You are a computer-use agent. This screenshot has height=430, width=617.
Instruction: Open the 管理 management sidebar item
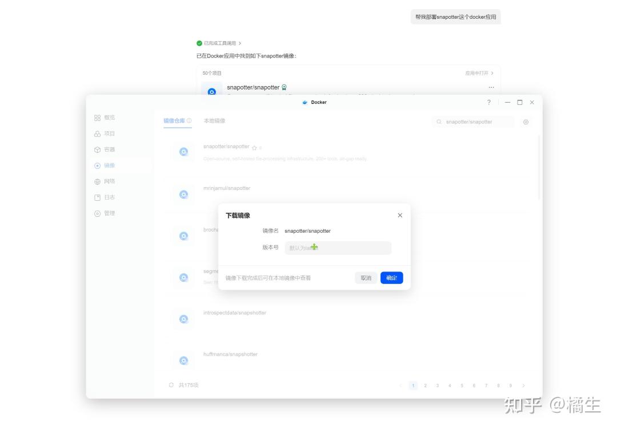click(105, 213)
